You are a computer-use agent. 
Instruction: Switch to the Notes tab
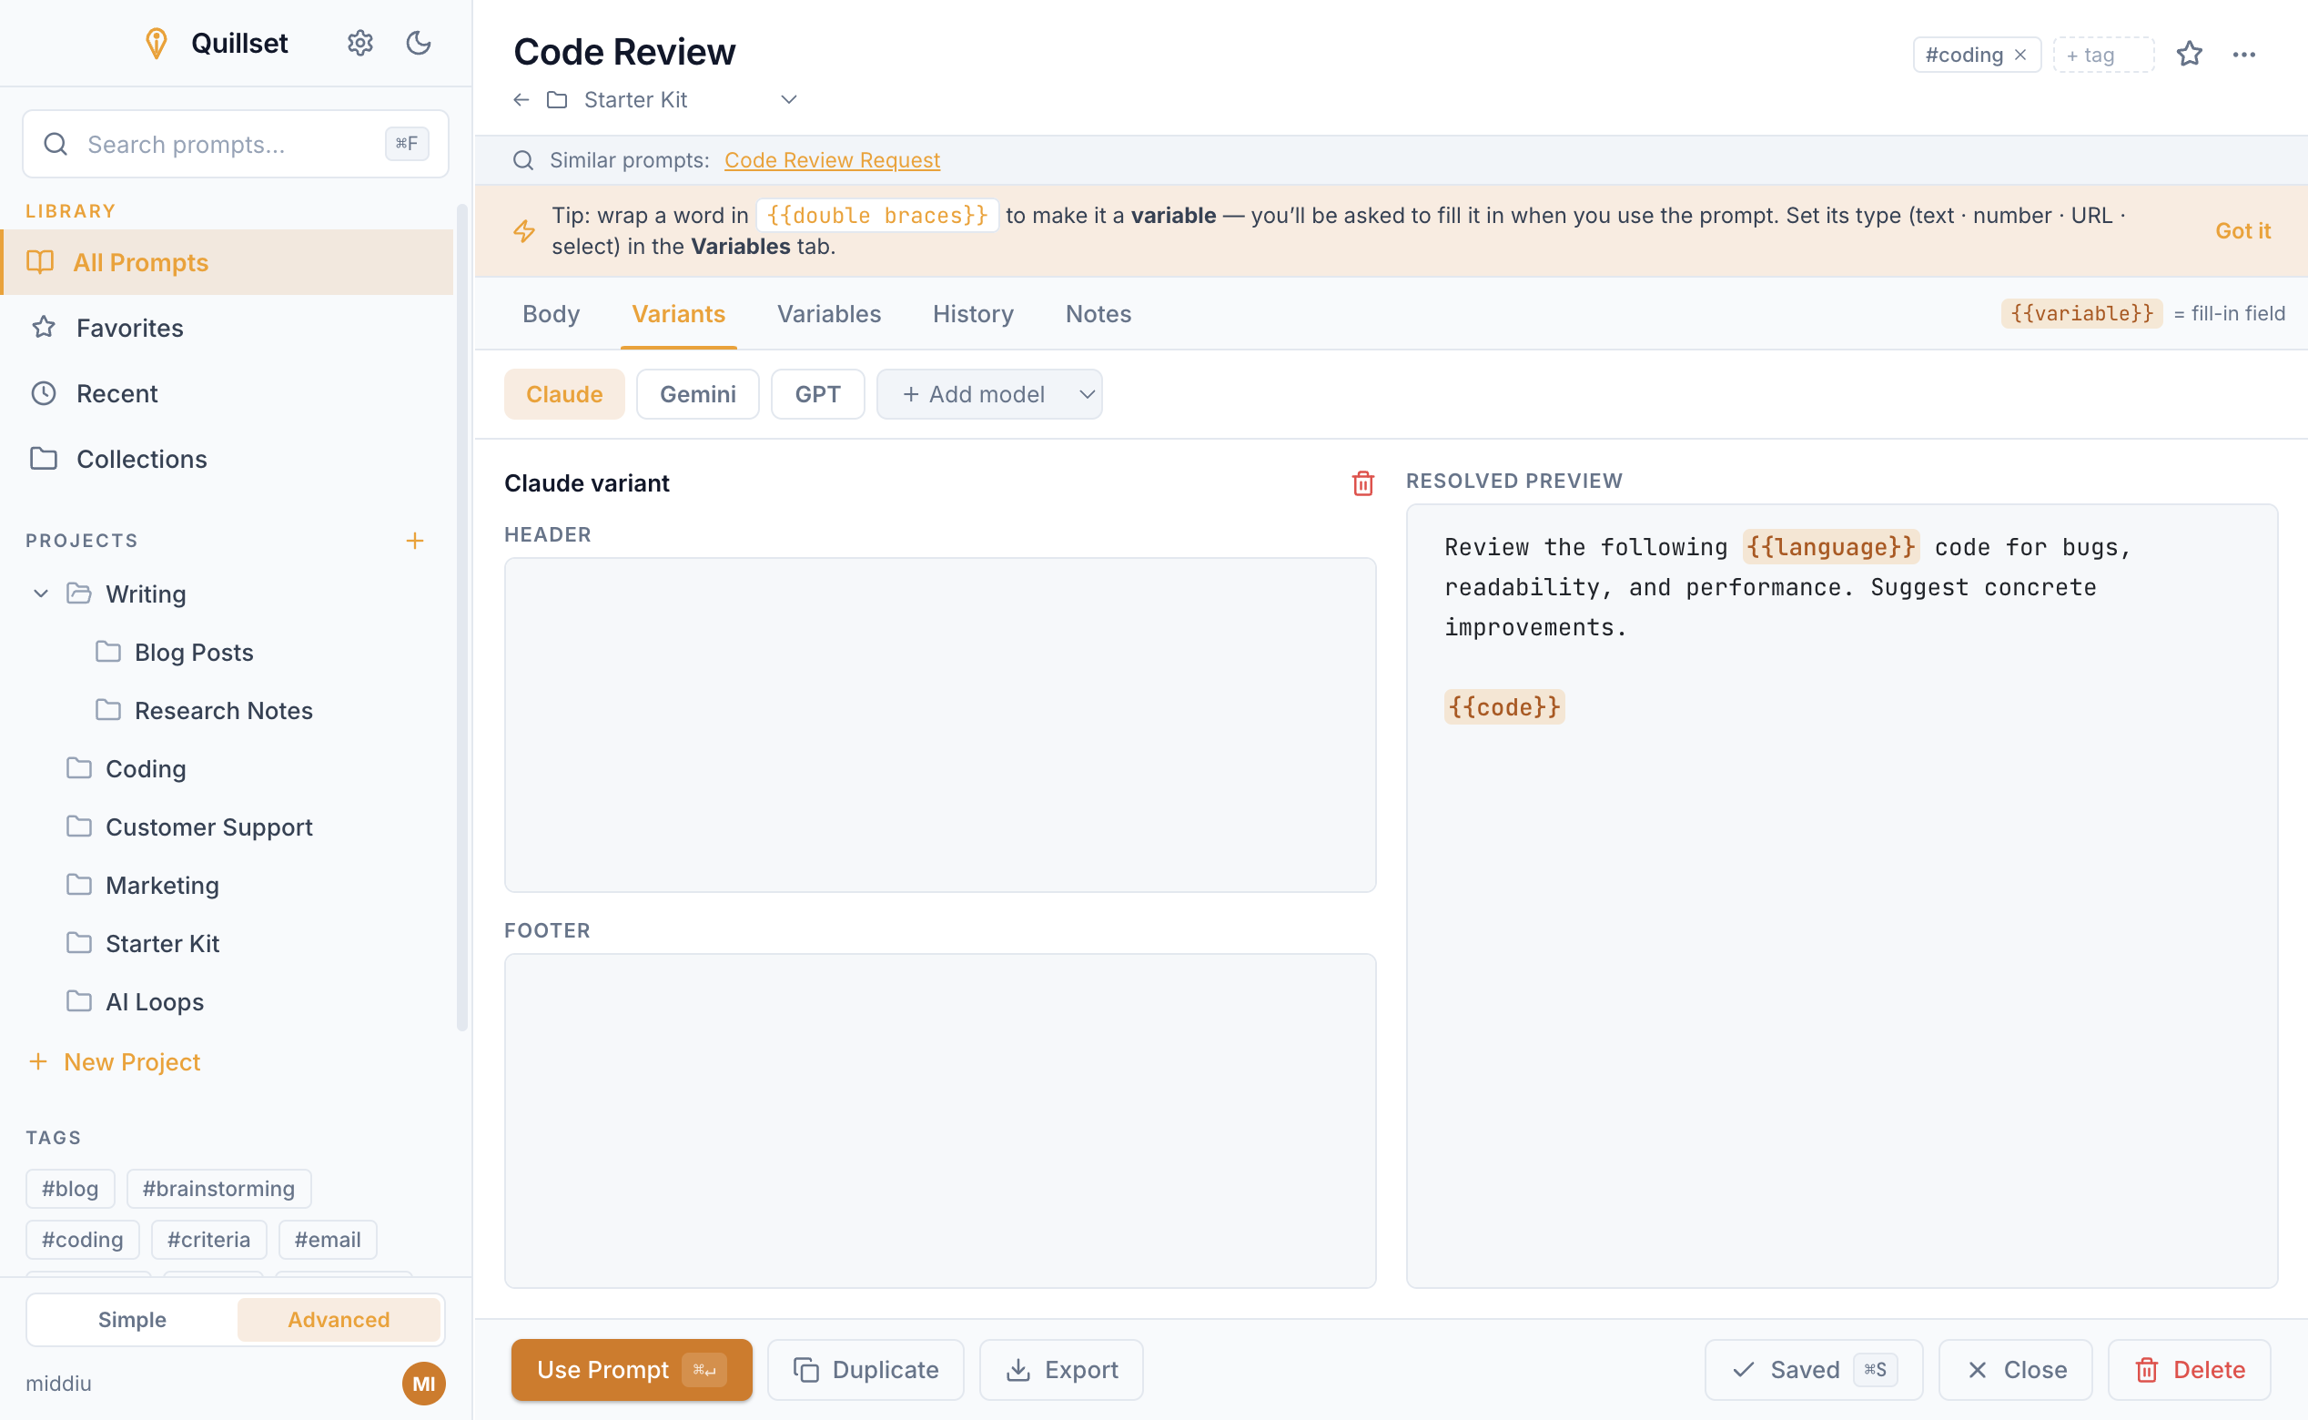[1098, 314]
